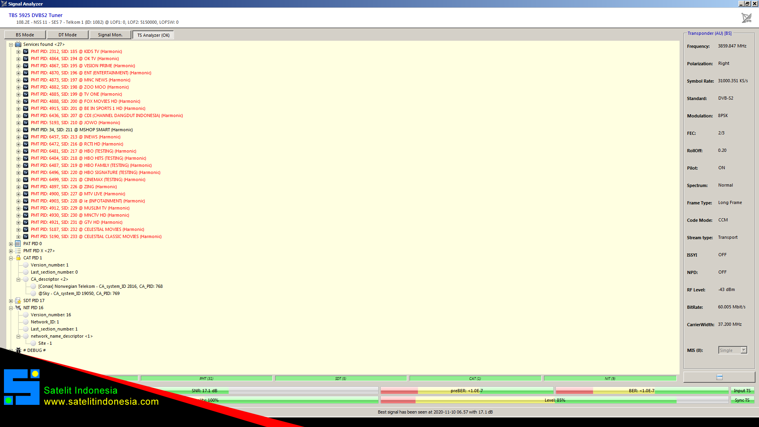Click the satellite dish icon top-left
The width and height of the screenshot is (759, 427).
[x=4, y=4]
